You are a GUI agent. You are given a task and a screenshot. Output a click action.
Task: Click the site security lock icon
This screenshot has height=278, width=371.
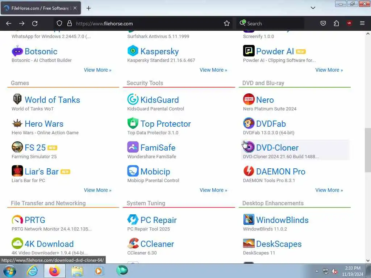point(69,23)
